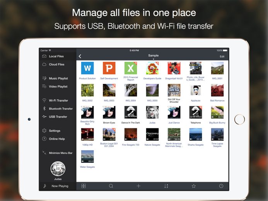Click the Carrier Wi-Fi signal icon
The width and height of the screenshot is (268, 201).
point(50,50)
